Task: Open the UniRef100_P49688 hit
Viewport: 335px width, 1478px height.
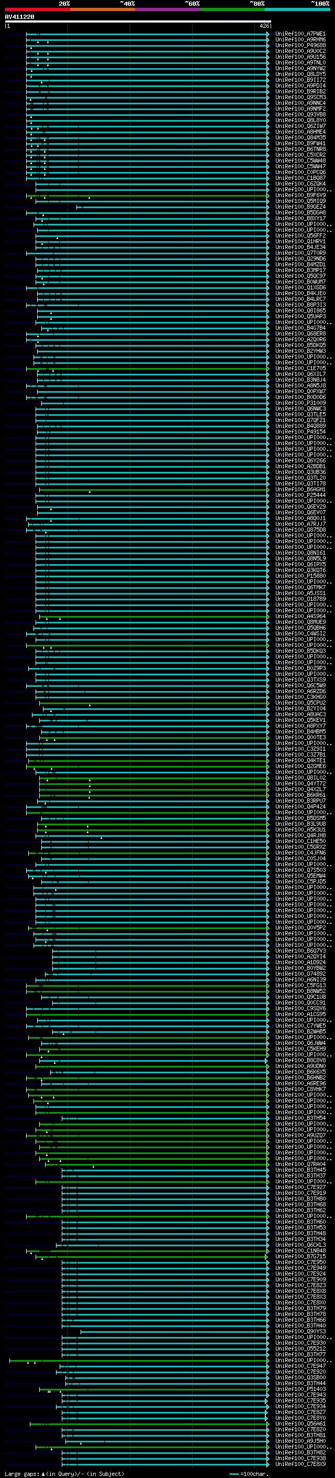Action: pyautogui.click(x=300, y=45)
